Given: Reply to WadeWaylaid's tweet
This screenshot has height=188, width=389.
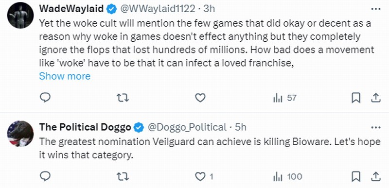Looking at the screenshot, I should [45, 98].
